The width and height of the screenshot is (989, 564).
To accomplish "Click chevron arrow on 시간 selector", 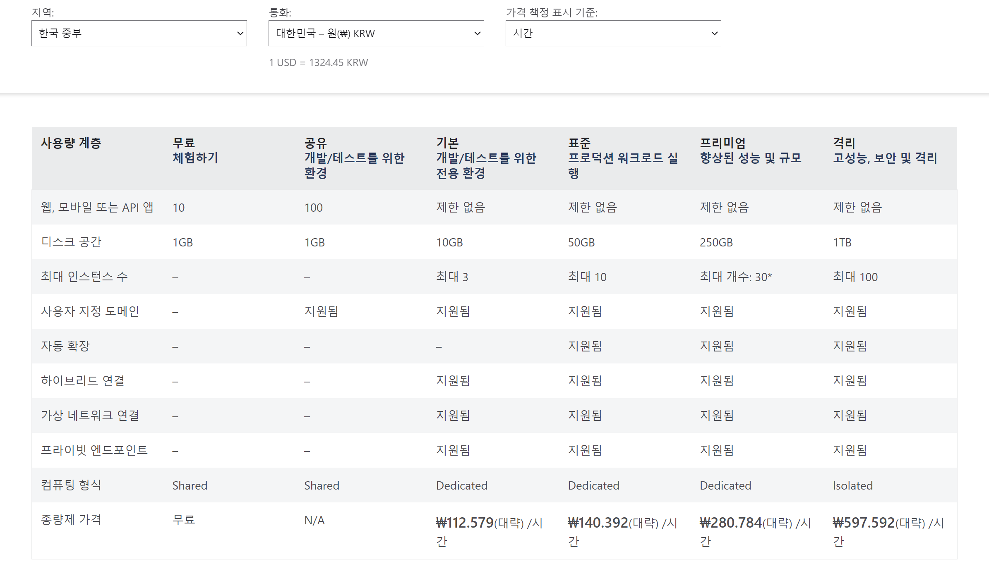I will [x=714, y=33].
